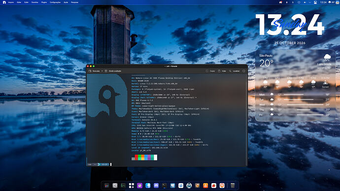Open the app grid download icon in dock

coord(132,186)
